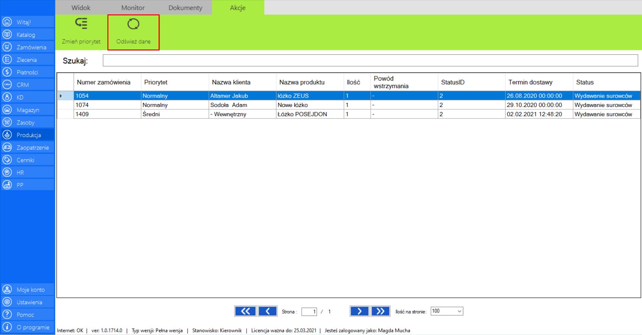Click ver: 1.0.1714.0 status entry
642x335 pixels.
(107, 330)
